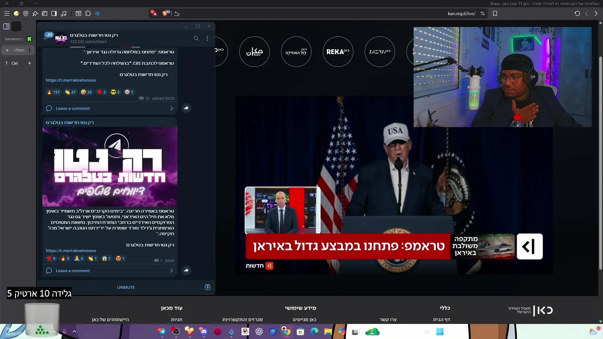This screenshot has height=339, width=603.
Task: Reload the page with refresh icon
Action: [x=577, y=14]
